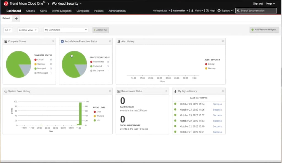Open the Dashboard tab
This screenshot has height=163, width=282.
[x=14, y=11]
